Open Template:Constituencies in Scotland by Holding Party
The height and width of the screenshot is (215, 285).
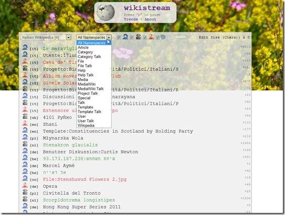(x=118, y=131)
